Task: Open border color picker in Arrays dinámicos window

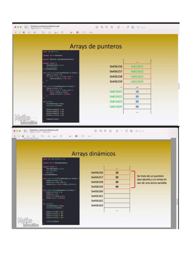Action: [77, 136]
